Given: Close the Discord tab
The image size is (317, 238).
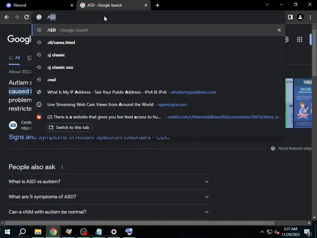Looking at the screenshot, I should click(x=72, y=5).
